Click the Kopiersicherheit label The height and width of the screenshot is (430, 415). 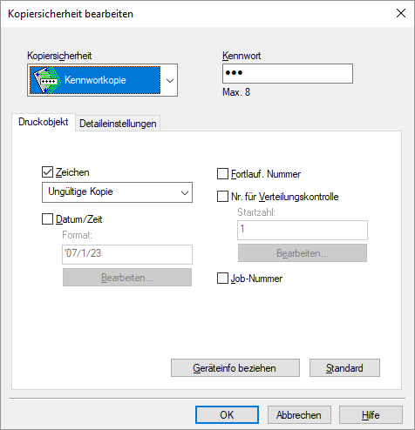[59, 56]
